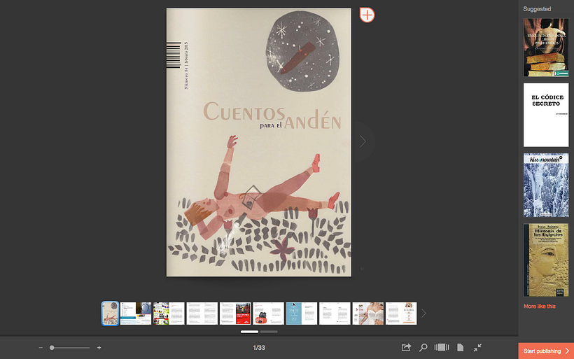Screen dimensions: 574x359
Task: Select the sixth thumbnail spread
Action: (268, 314)
